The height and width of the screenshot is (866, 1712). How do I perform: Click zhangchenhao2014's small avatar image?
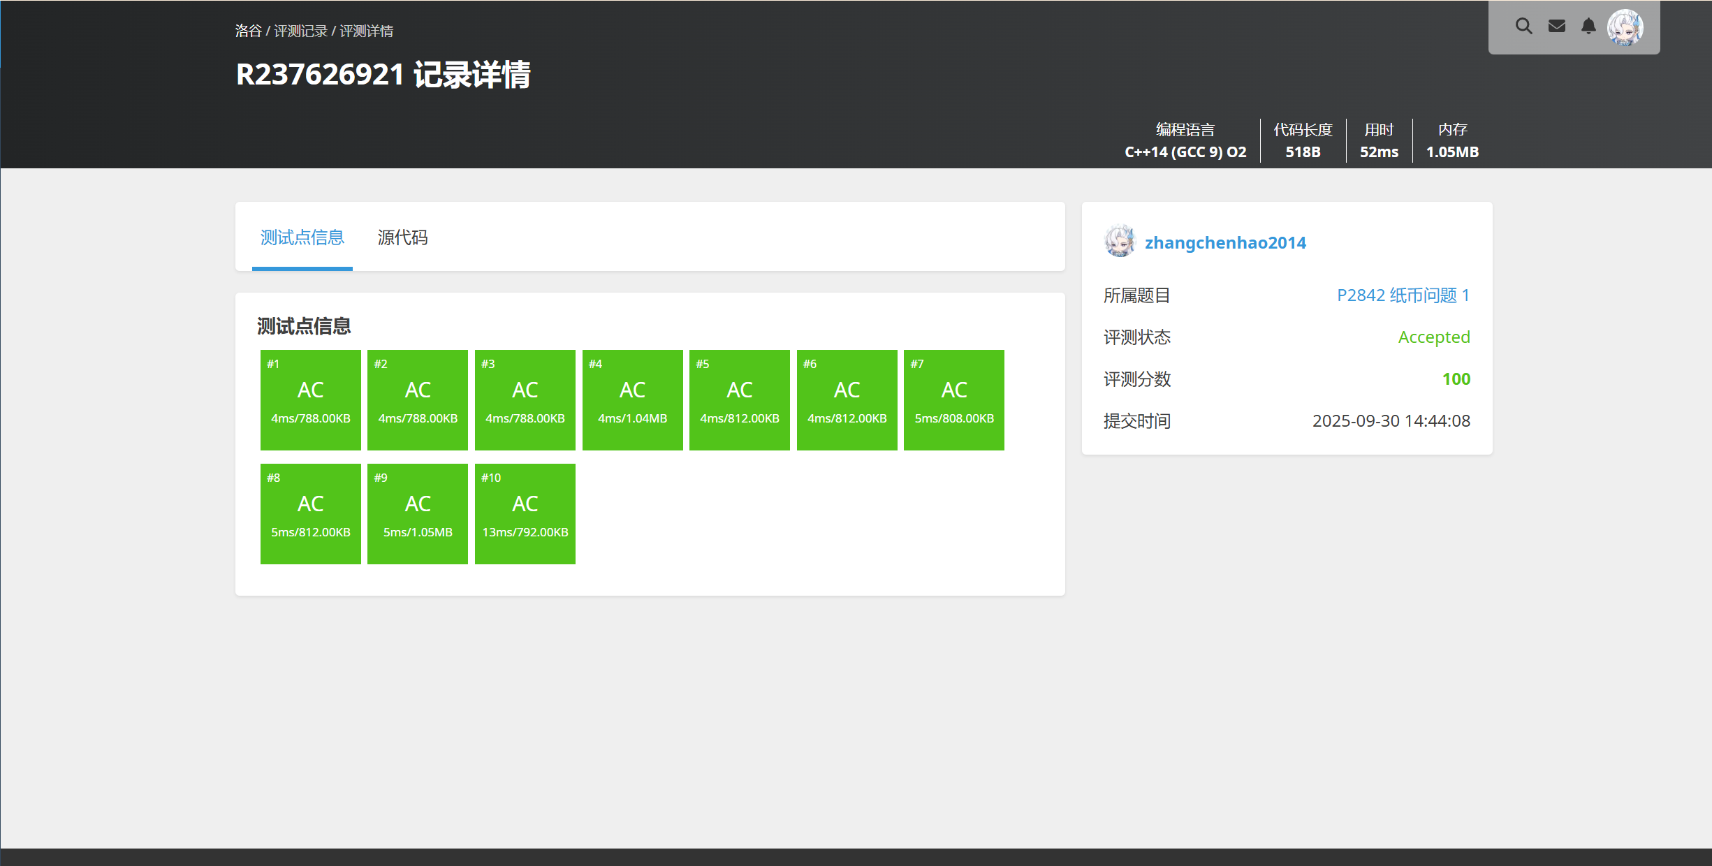[x=1120, y=242]
